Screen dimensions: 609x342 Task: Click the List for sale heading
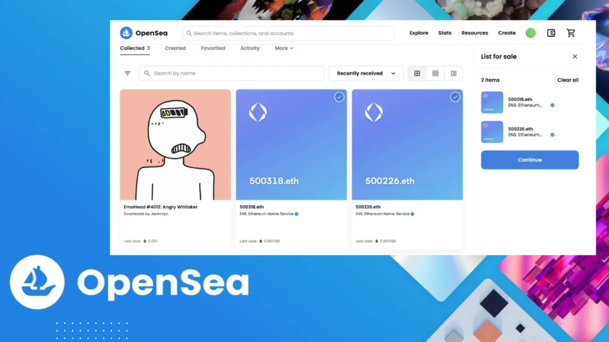pyautogui.click(x=499, y=57)
